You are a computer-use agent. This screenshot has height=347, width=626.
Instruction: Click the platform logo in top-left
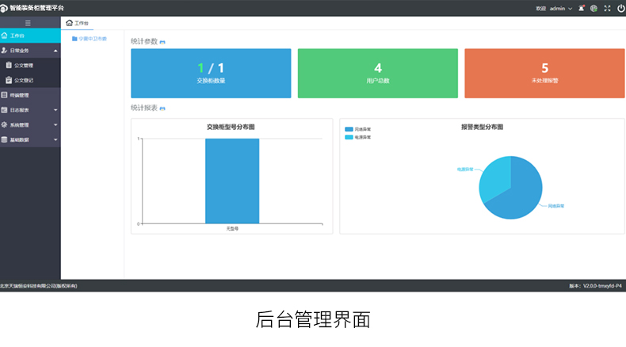pos(4,8)
